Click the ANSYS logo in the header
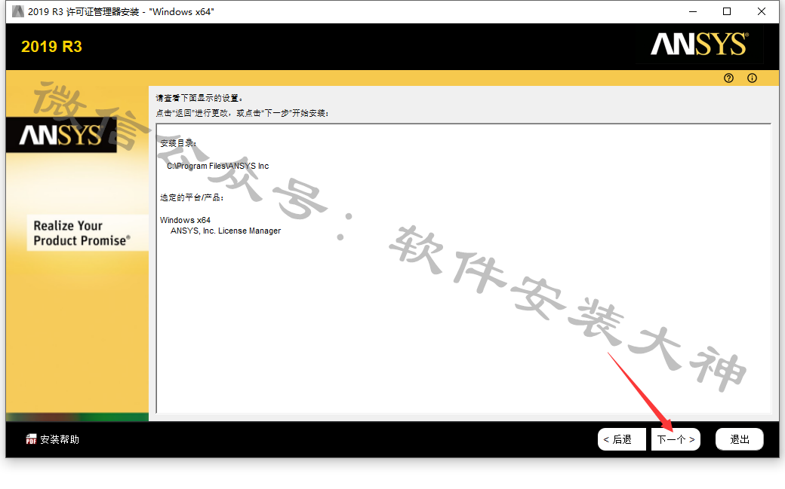 700,44
